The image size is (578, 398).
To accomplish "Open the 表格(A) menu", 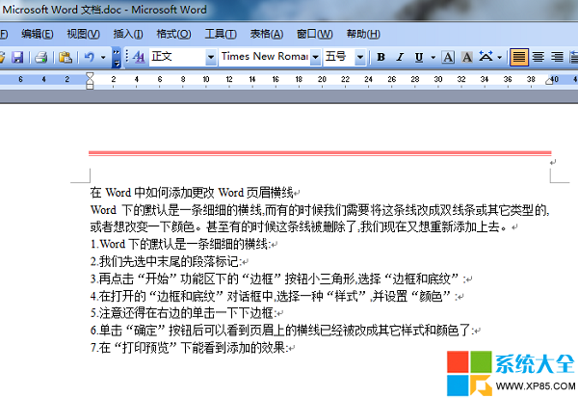I will point(267,35).
